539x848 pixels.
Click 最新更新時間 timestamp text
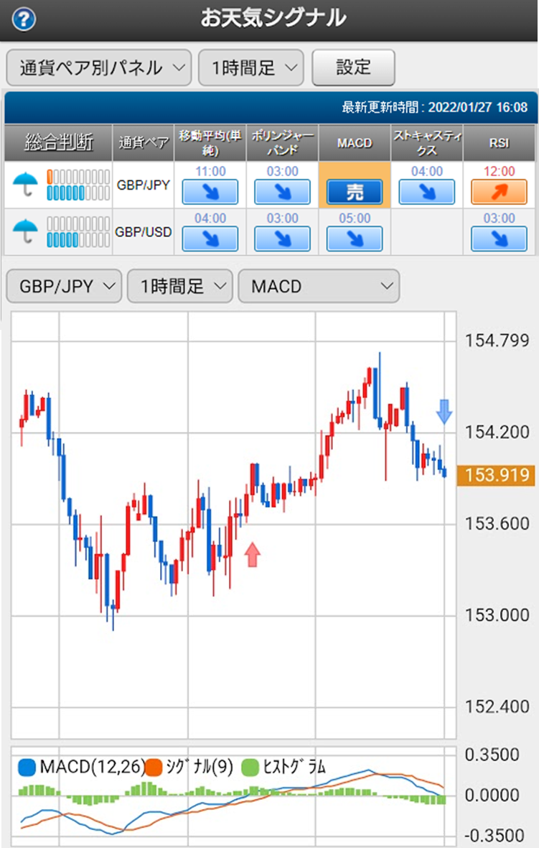(434, 107)
